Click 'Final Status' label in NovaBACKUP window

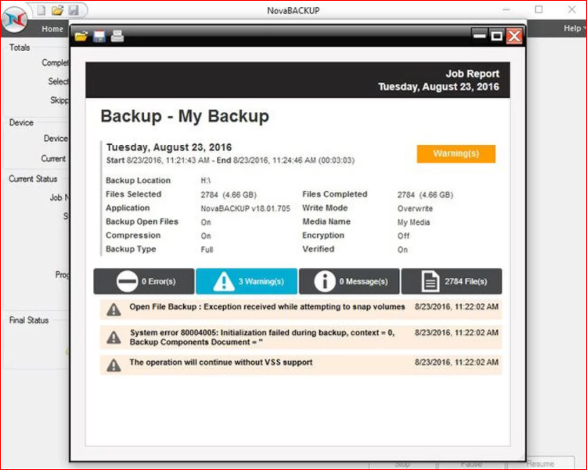pos(29,320)
